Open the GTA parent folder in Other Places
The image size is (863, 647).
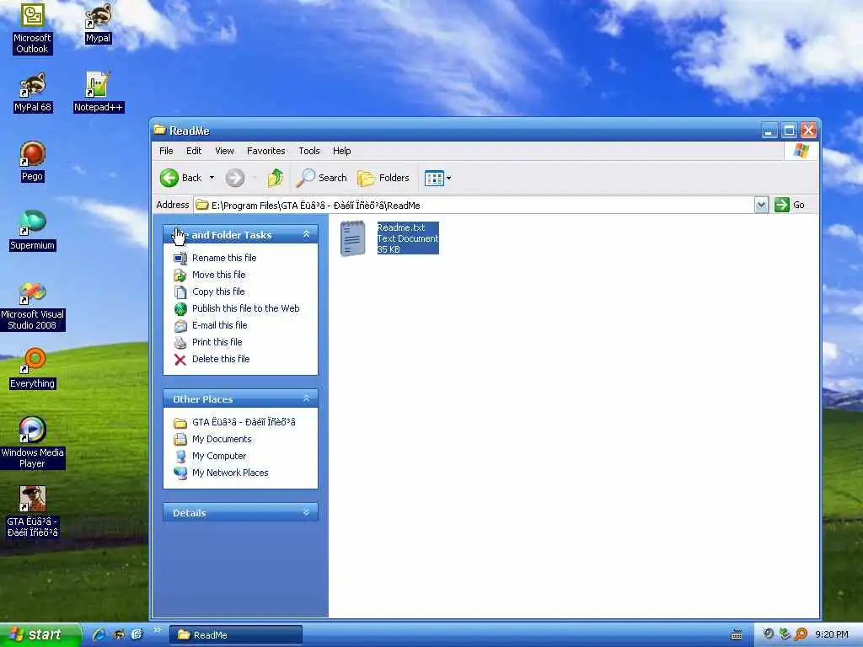(244, 422)
